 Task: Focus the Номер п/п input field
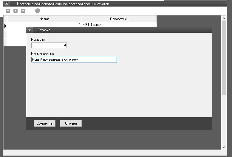pos(49,45)
